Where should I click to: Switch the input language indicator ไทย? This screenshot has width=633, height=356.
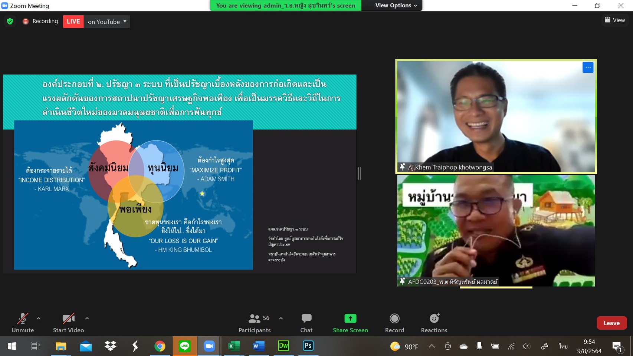pos(563,346)
